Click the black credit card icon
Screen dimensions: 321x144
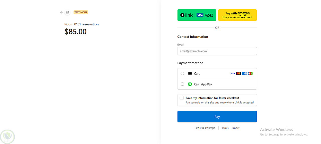(190, 74)
